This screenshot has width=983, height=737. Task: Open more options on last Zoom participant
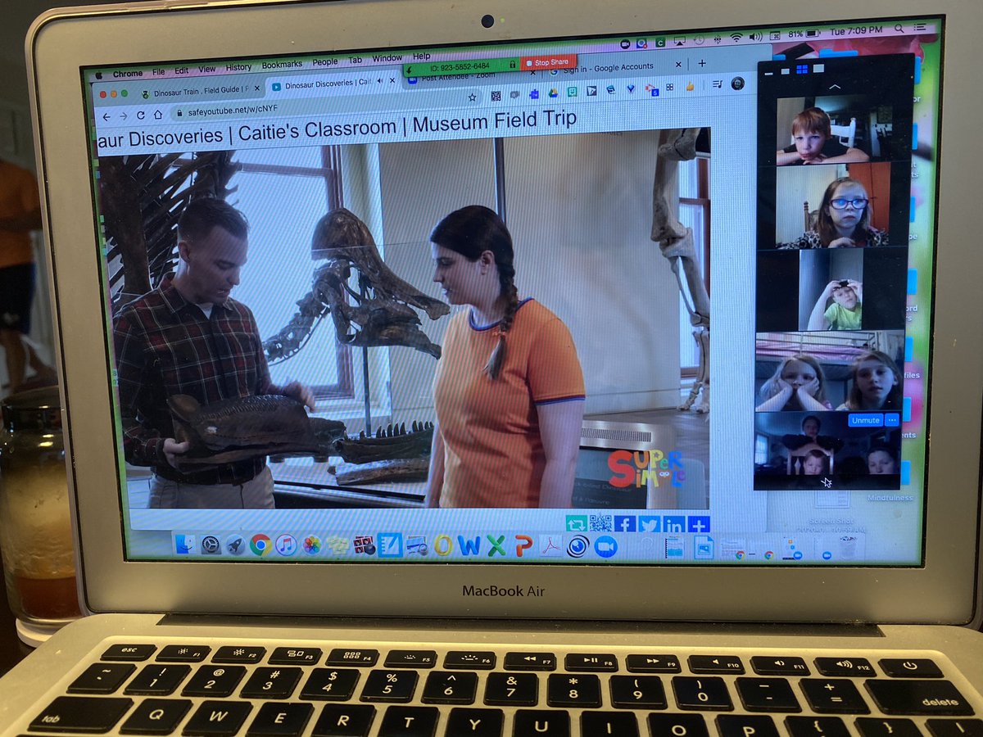tap(892, 420)
